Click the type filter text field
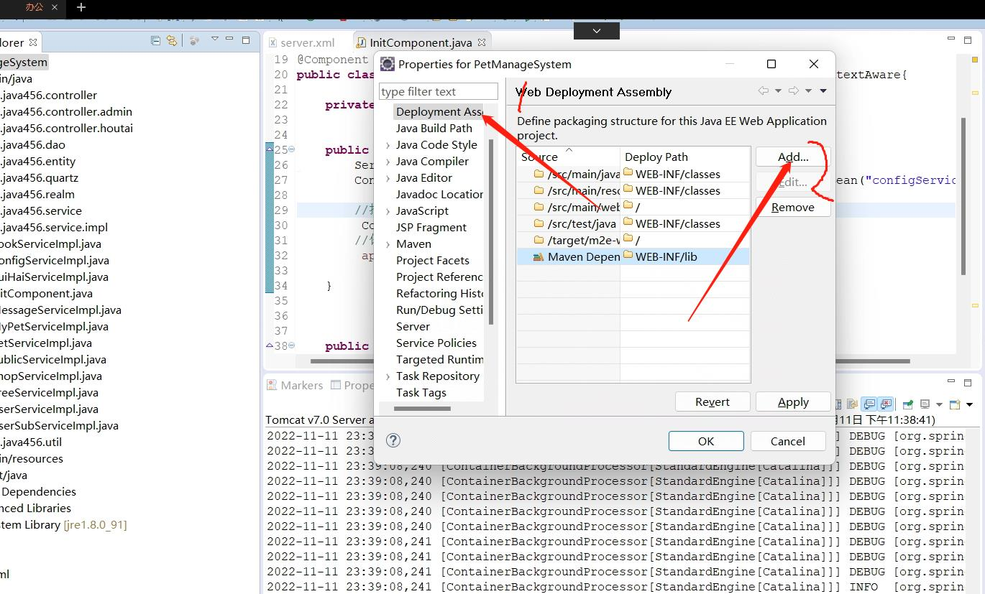Viewport: 985px width, 594px height. [438, 91]
